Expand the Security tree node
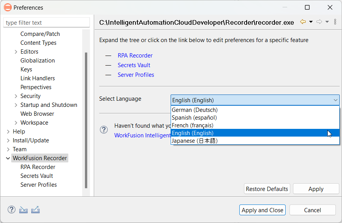 point(16,96)
